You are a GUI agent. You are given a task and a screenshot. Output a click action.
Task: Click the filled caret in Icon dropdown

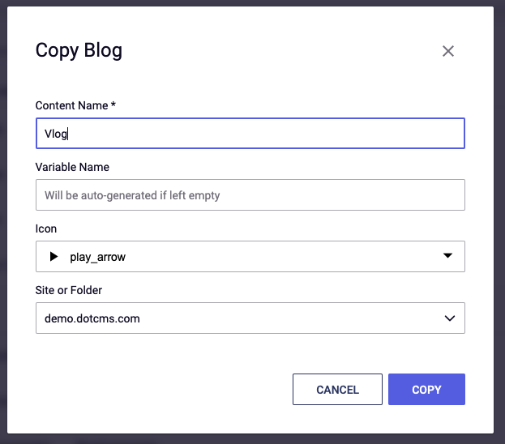(447, 256)
